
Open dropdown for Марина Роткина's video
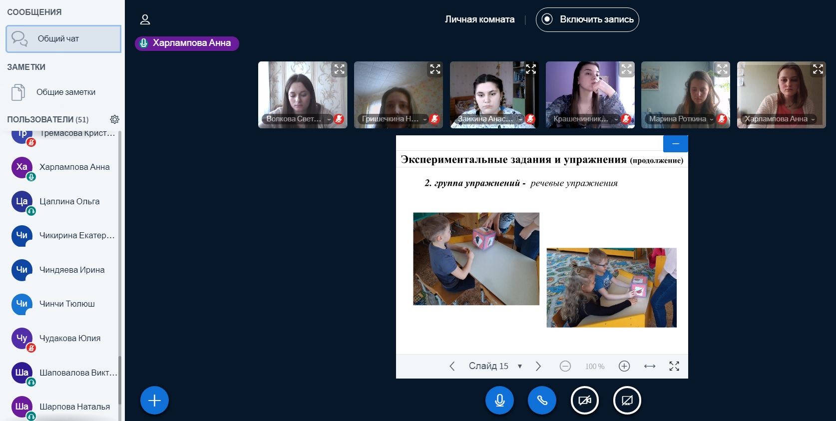click(x=711, y=119)
